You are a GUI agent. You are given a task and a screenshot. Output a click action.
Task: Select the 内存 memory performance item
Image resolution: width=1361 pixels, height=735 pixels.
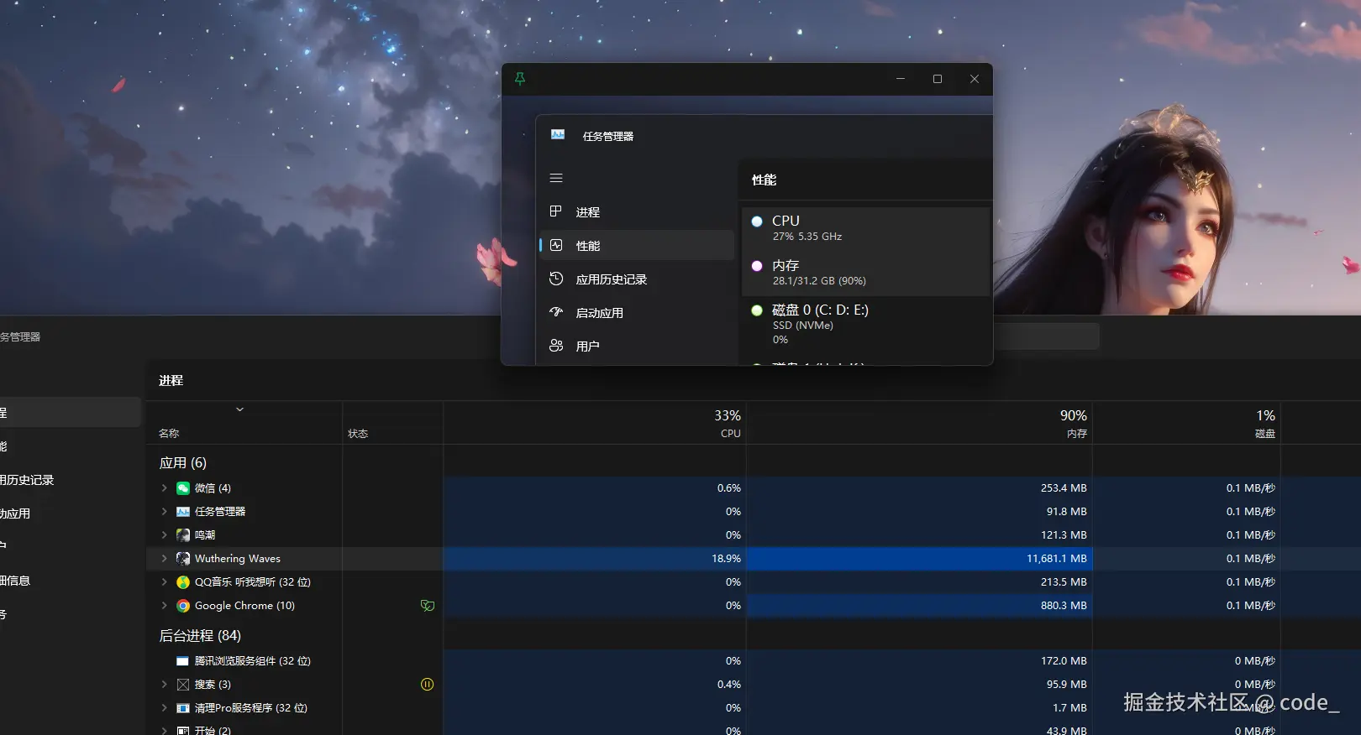[x=865, y=273]
